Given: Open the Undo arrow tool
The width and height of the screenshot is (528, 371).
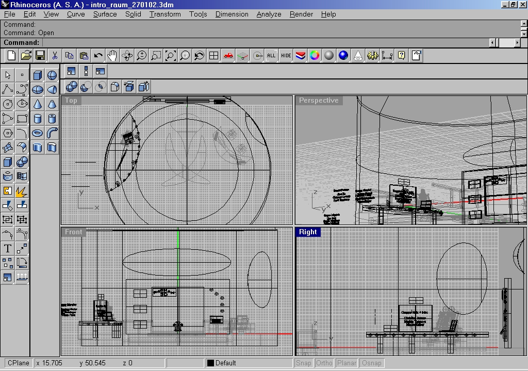Looking at the screenshot, I should pos(98,56).
